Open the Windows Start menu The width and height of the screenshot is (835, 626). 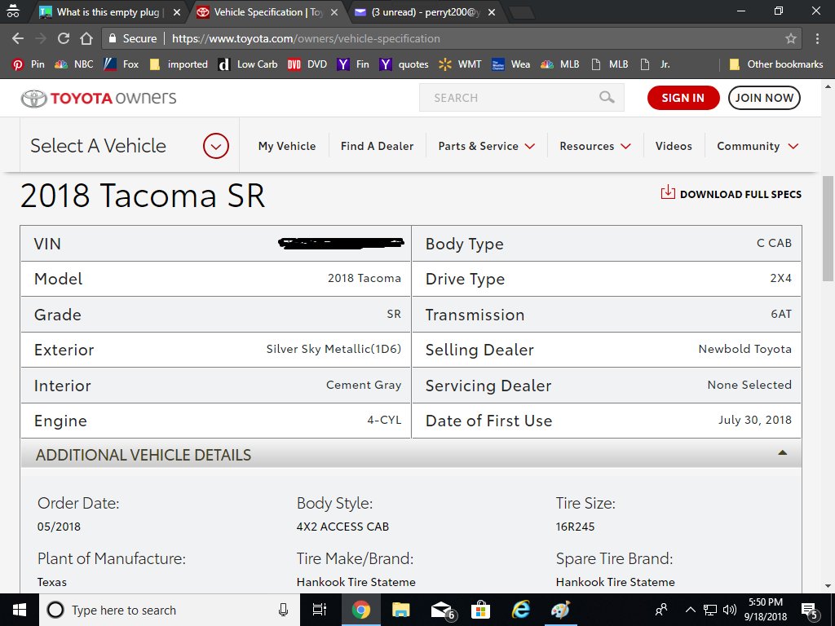click(20, 610)
